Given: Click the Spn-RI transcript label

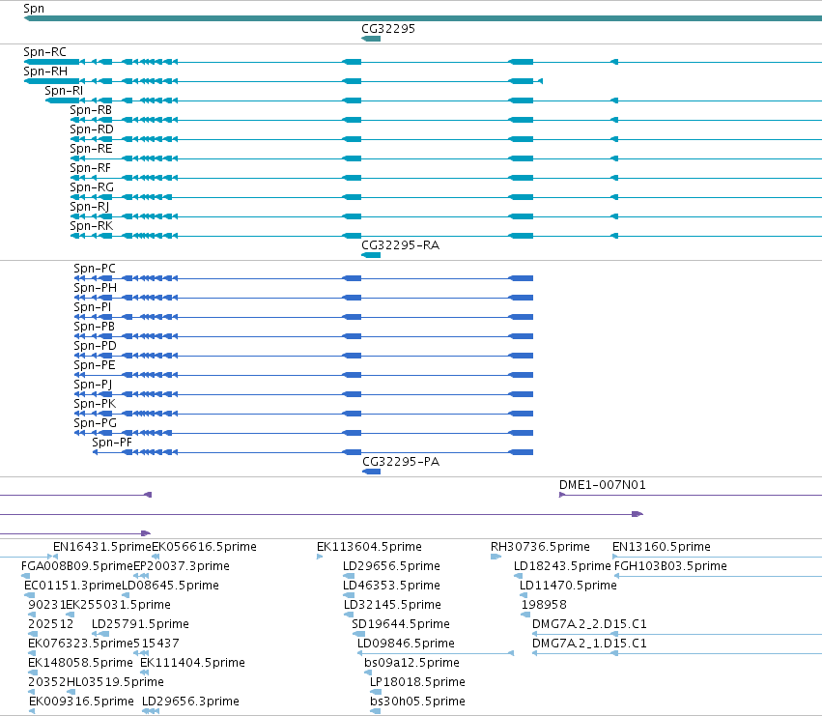Looking at the screenshot, I should click(64, 91).
